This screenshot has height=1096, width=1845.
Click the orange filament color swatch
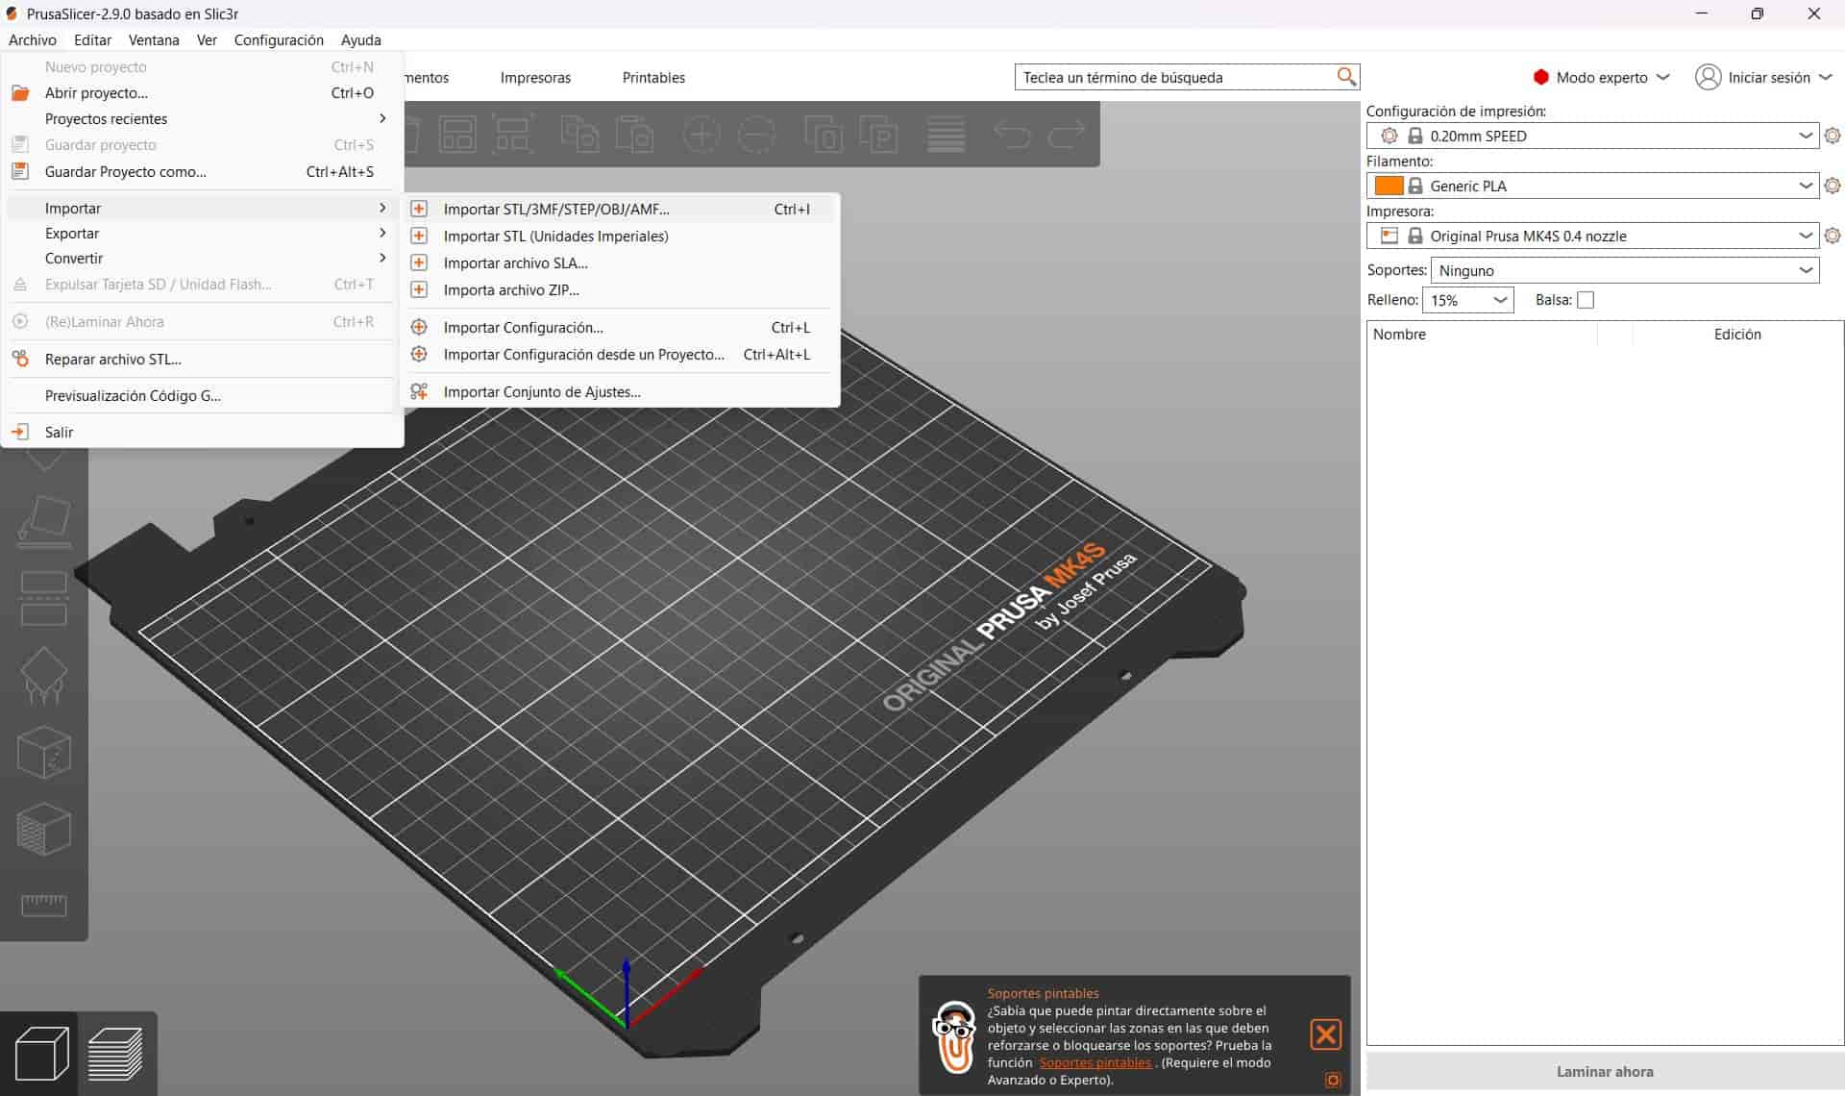[x=1389, y=186]
